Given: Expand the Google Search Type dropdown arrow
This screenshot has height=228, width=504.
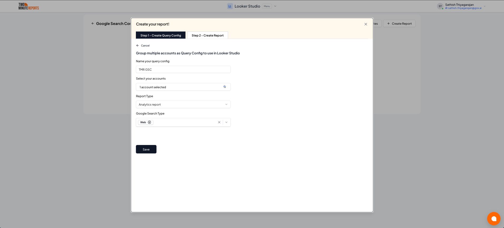Looking at the screenshot, I should click(226, 122).
